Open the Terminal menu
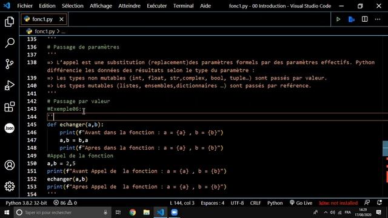The width and height of the screenshot is (388, 218). pos(183,5)
